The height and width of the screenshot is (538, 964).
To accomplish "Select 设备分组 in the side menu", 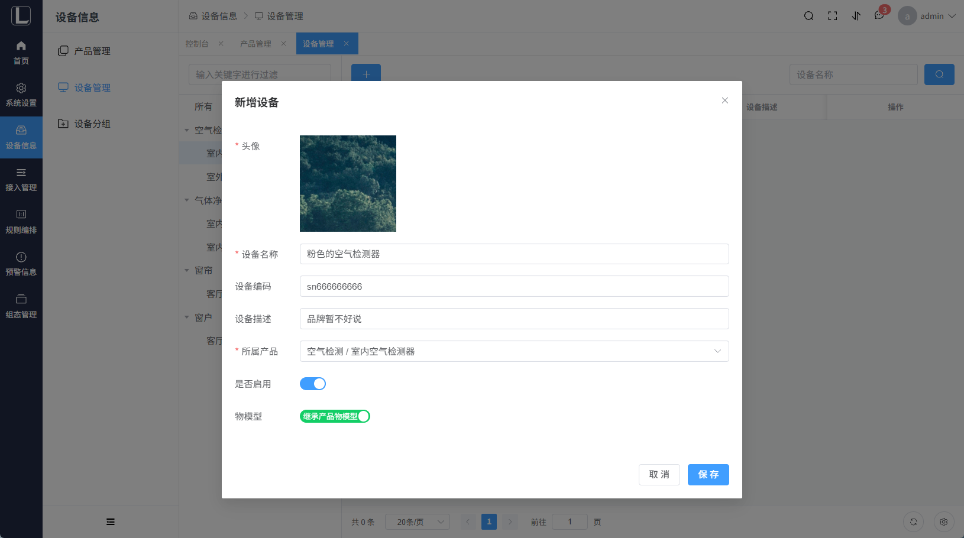I will tap(92, 124).
